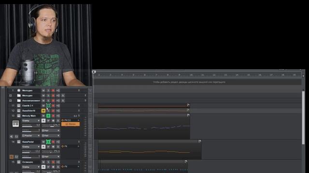Image resolution: width=309 pixels, height=173 pixels.
Task: Mute track 1 Мелодия
Action: pyautogui.click(x=43, y=90)
